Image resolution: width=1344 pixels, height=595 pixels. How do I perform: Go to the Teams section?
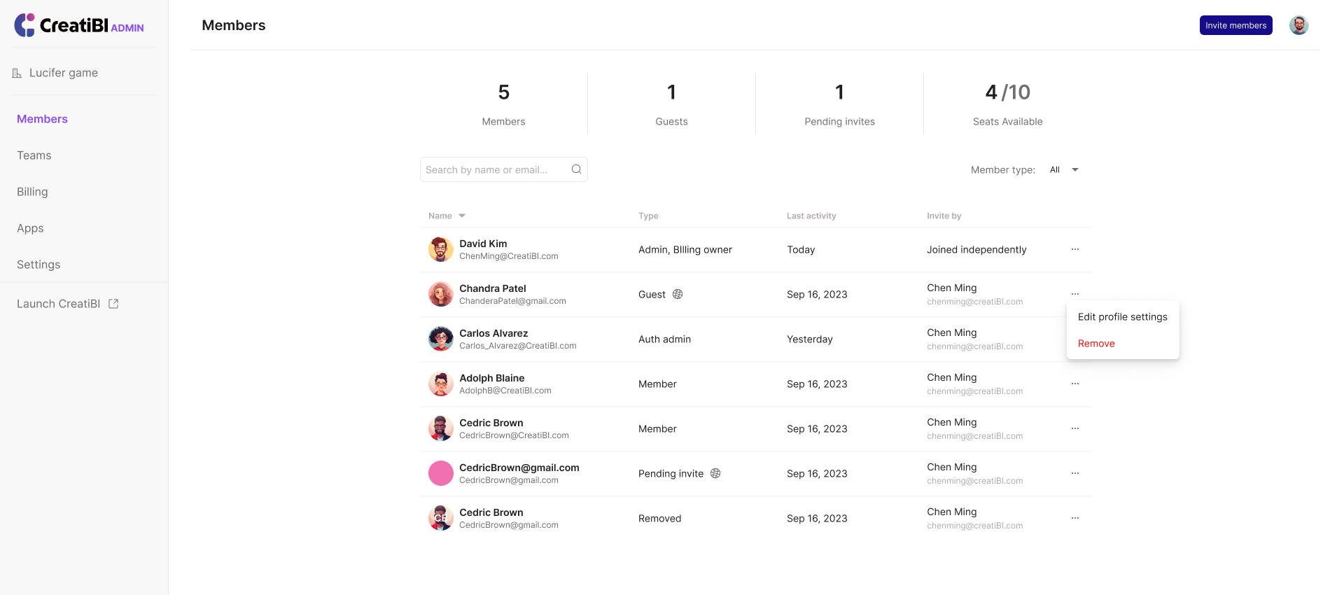pos(34,155)
